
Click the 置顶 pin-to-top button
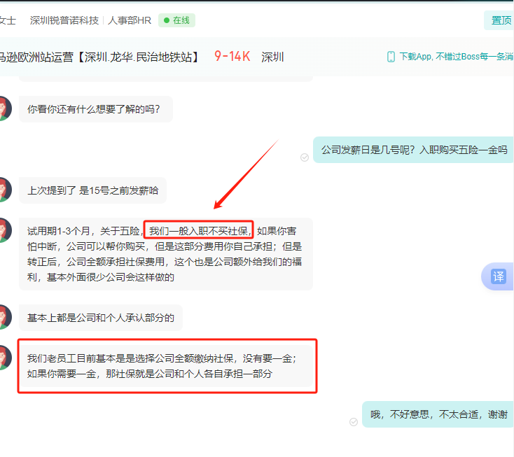point(500,20)
